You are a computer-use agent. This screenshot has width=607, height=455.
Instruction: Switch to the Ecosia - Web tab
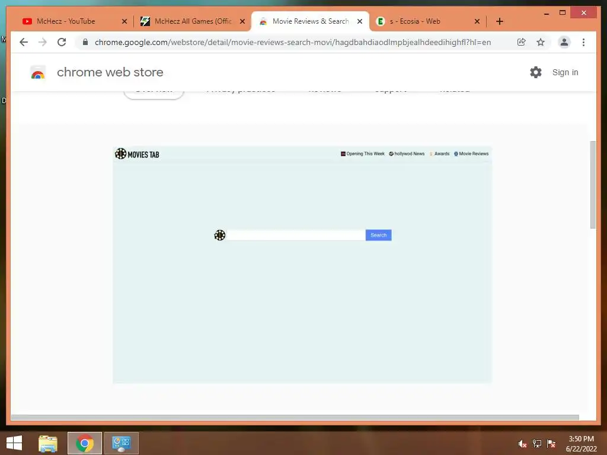coord(428,21)
